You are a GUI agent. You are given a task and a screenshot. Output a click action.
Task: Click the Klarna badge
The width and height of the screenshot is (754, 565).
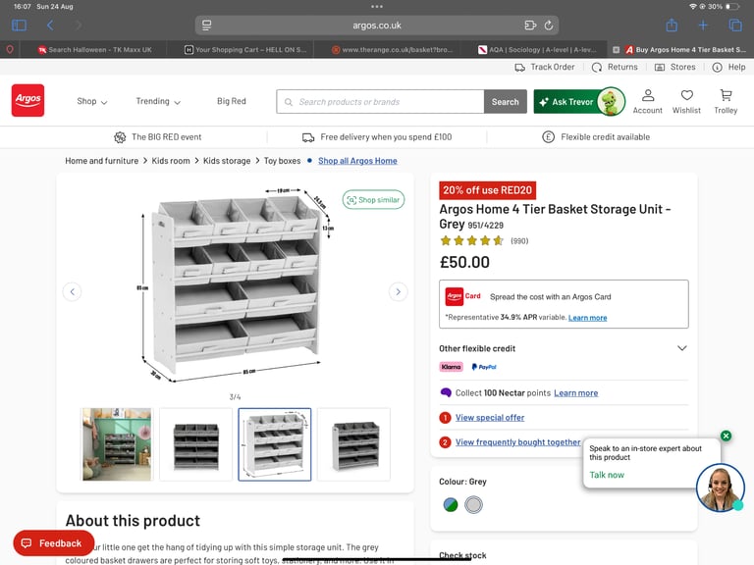click(451, 367)
